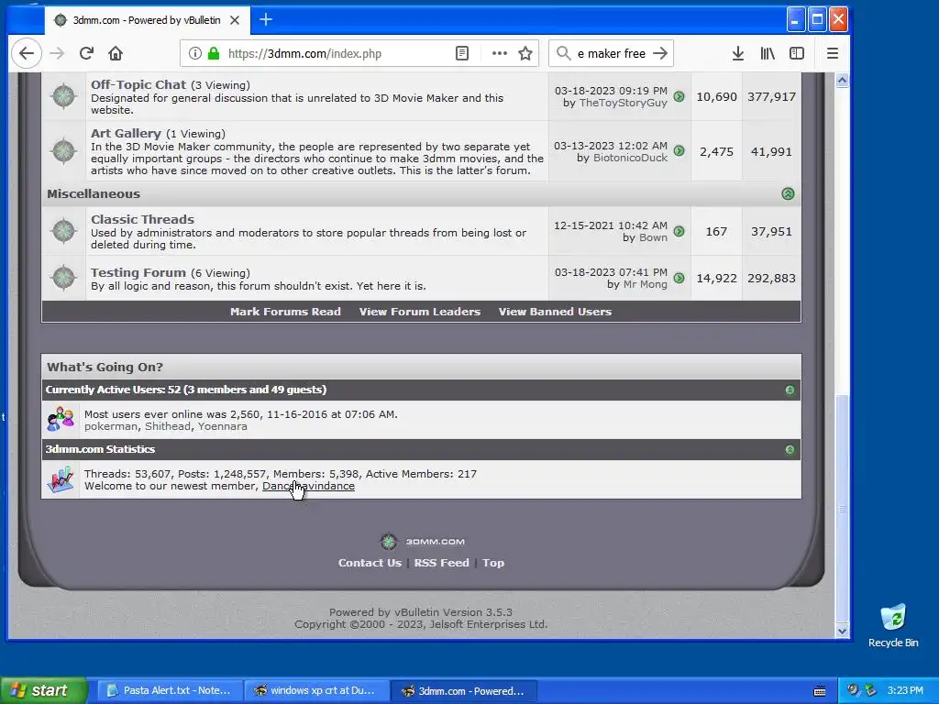Click the Off-Topic Chat forum status icon

(x=63, y=95)
